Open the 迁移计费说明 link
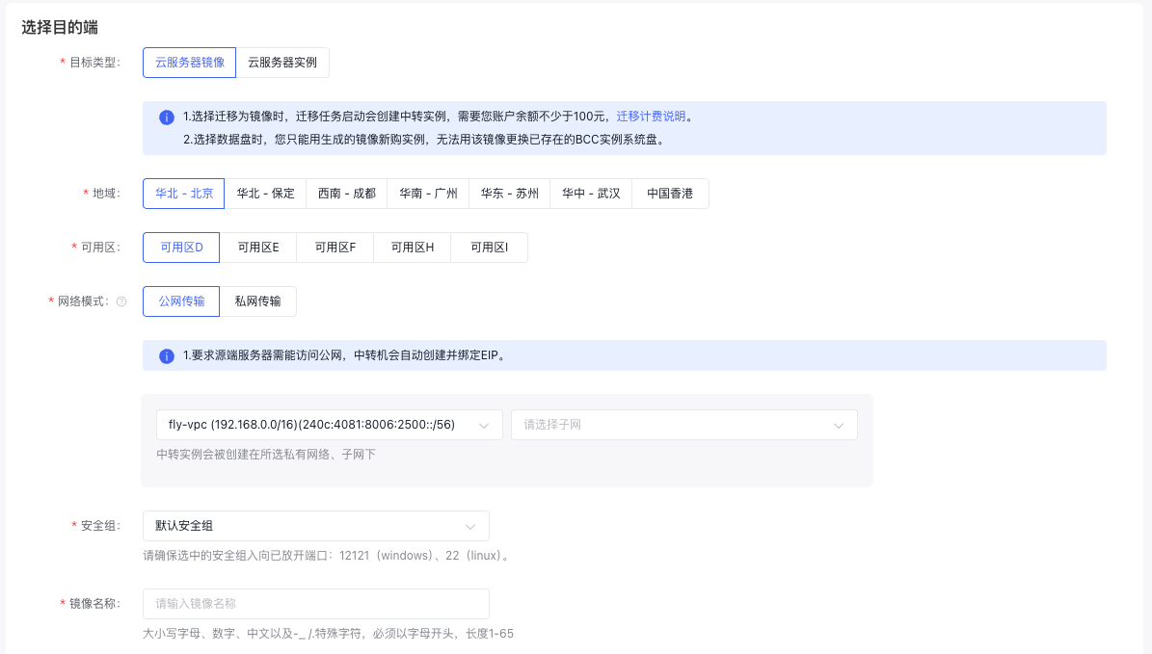Viewport: 1152px width, 654px height. pyautogui.click(x=651, y=117)
